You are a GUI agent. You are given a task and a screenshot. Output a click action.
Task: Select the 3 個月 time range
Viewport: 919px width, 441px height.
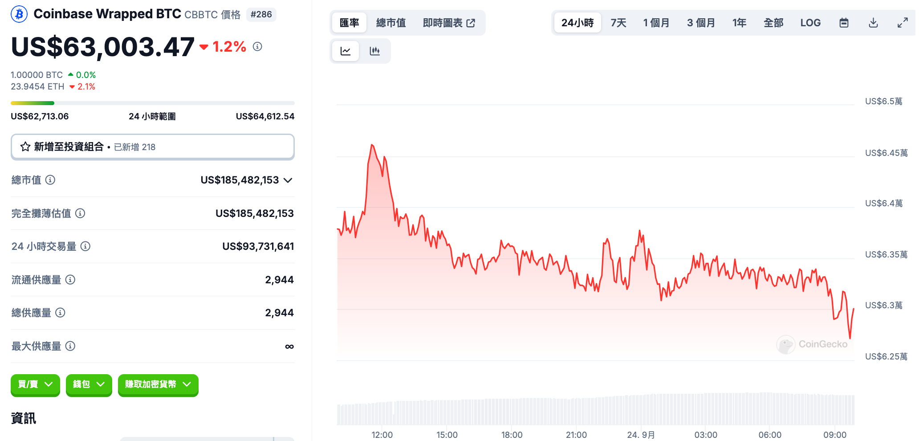[701, 23]
